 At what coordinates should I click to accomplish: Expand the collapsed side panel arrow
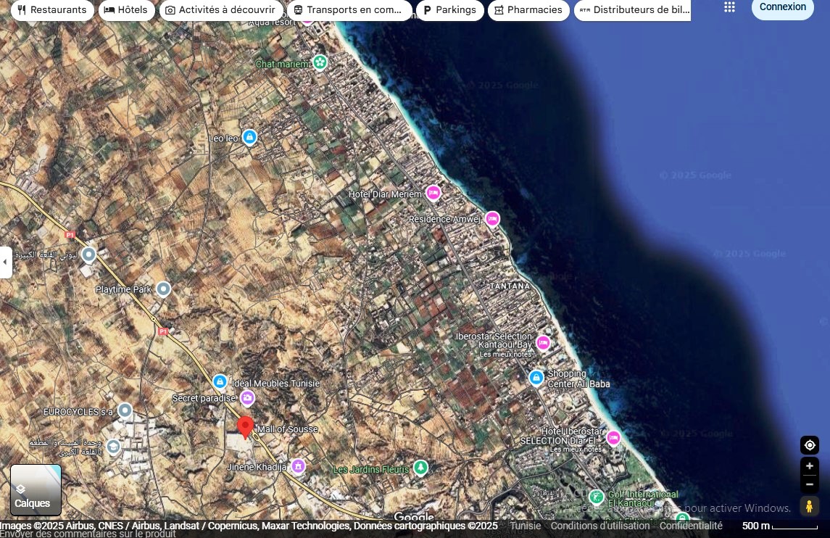pyautogui.click(x=5, y=262)
